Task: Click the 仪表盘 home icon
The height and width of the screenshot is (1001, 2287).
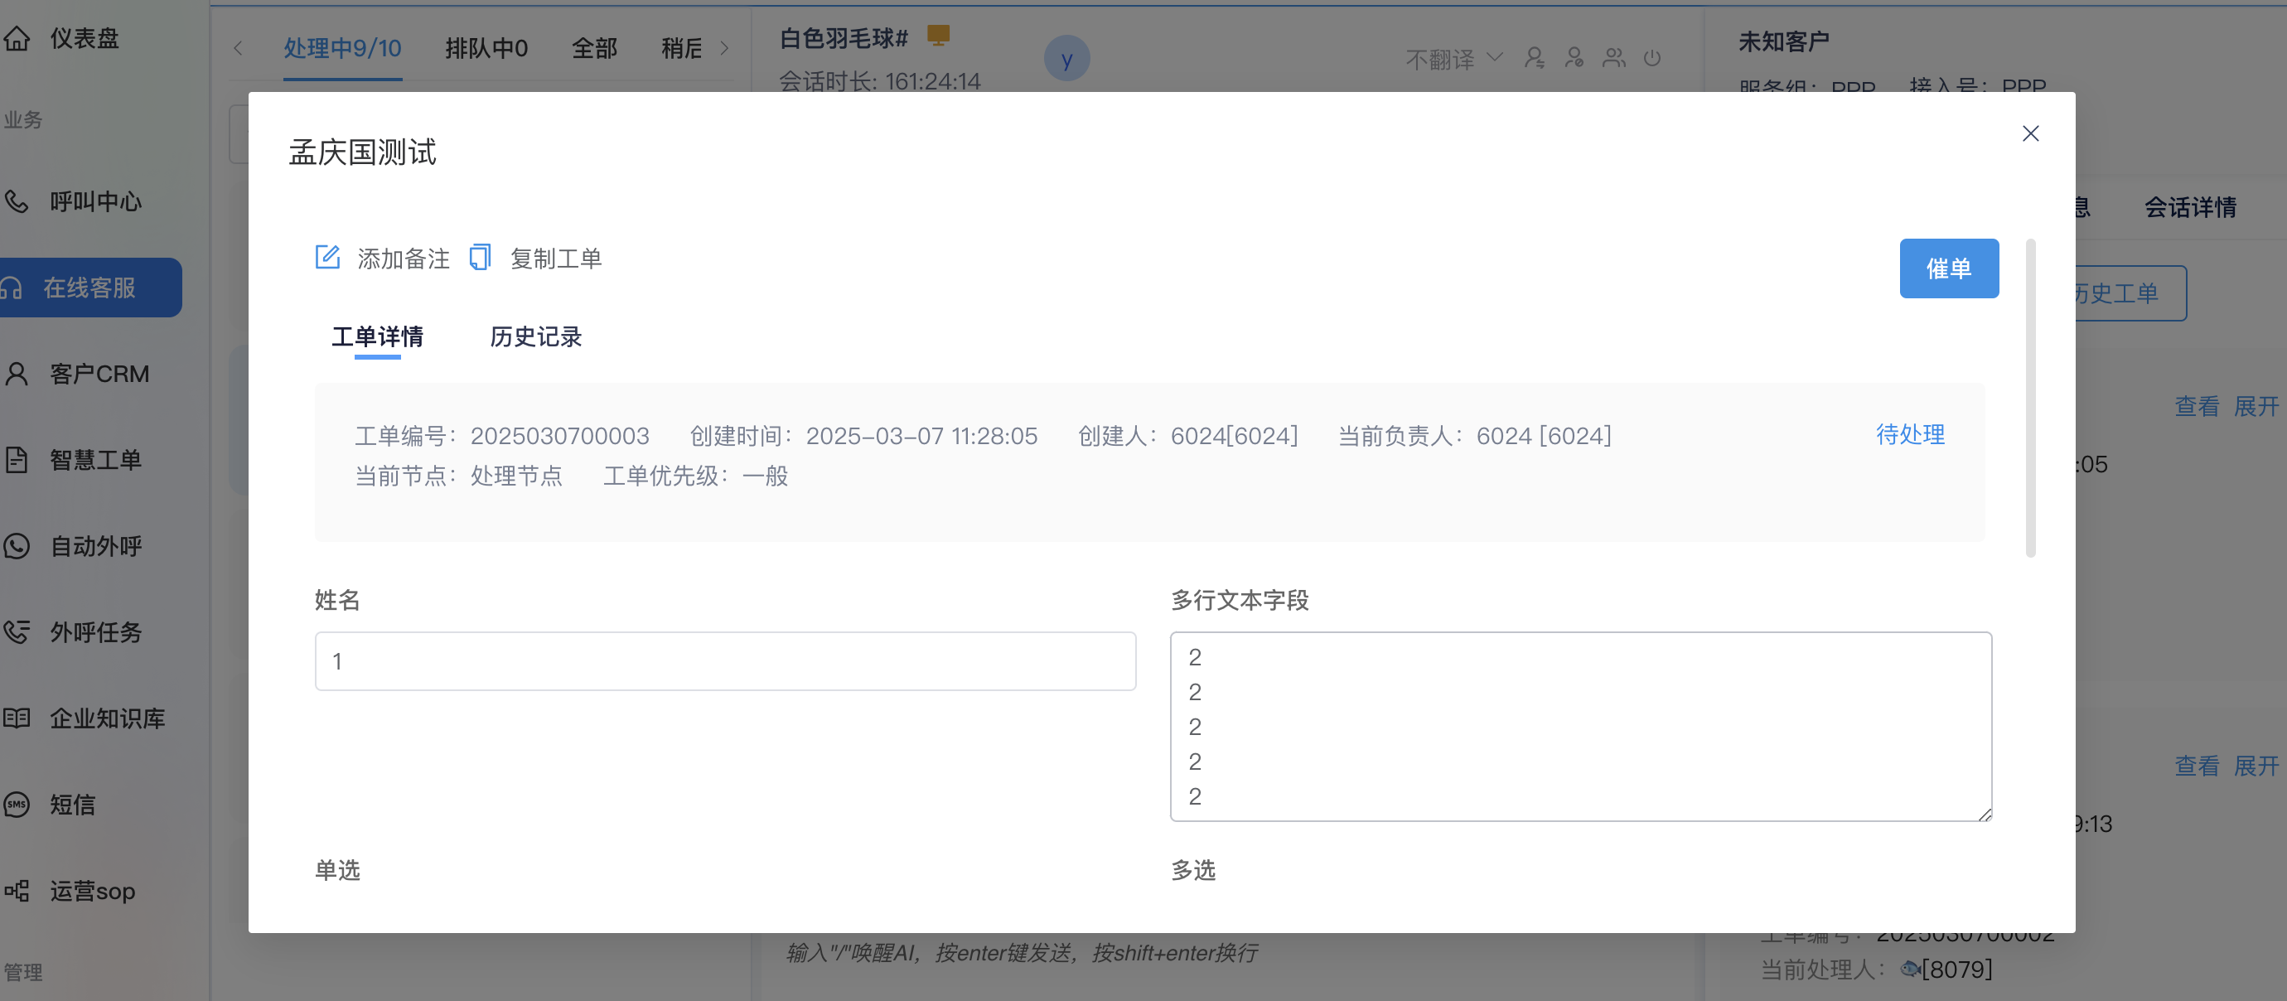Action: pos(16,38)
